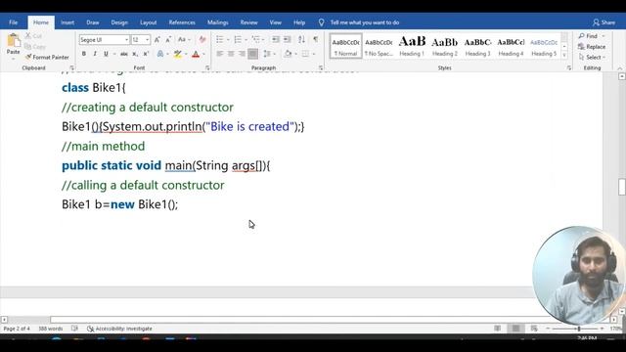Screen dimensions: 626x352
Task: Apply superscript formatting
Action: [146, 54]
